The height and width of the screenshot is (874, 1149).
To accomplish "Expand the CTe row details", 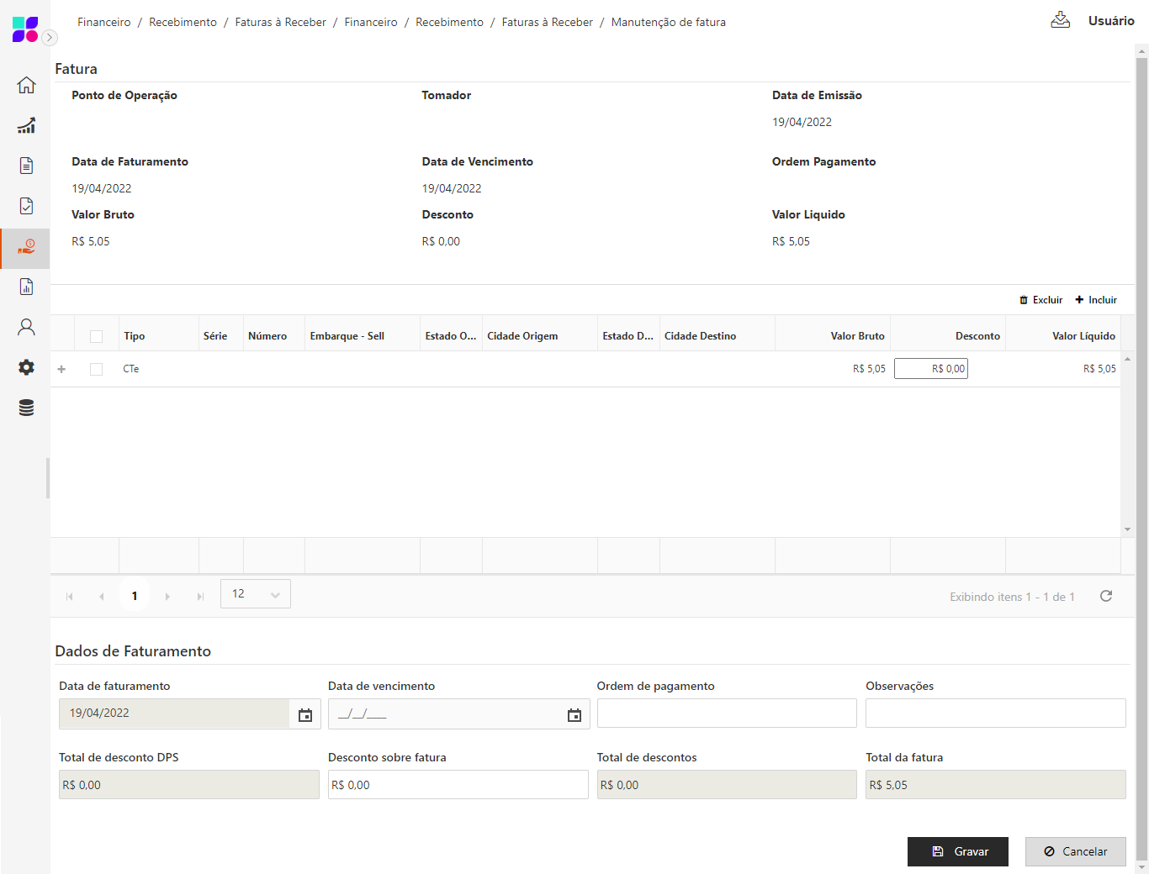I will (61, 369).
